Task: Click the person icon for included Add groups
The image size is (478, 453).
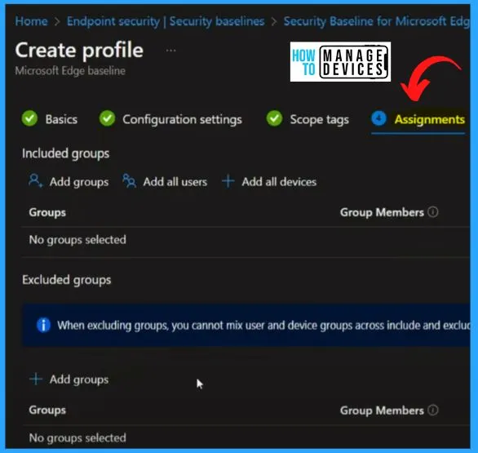Action: (35, 180)
